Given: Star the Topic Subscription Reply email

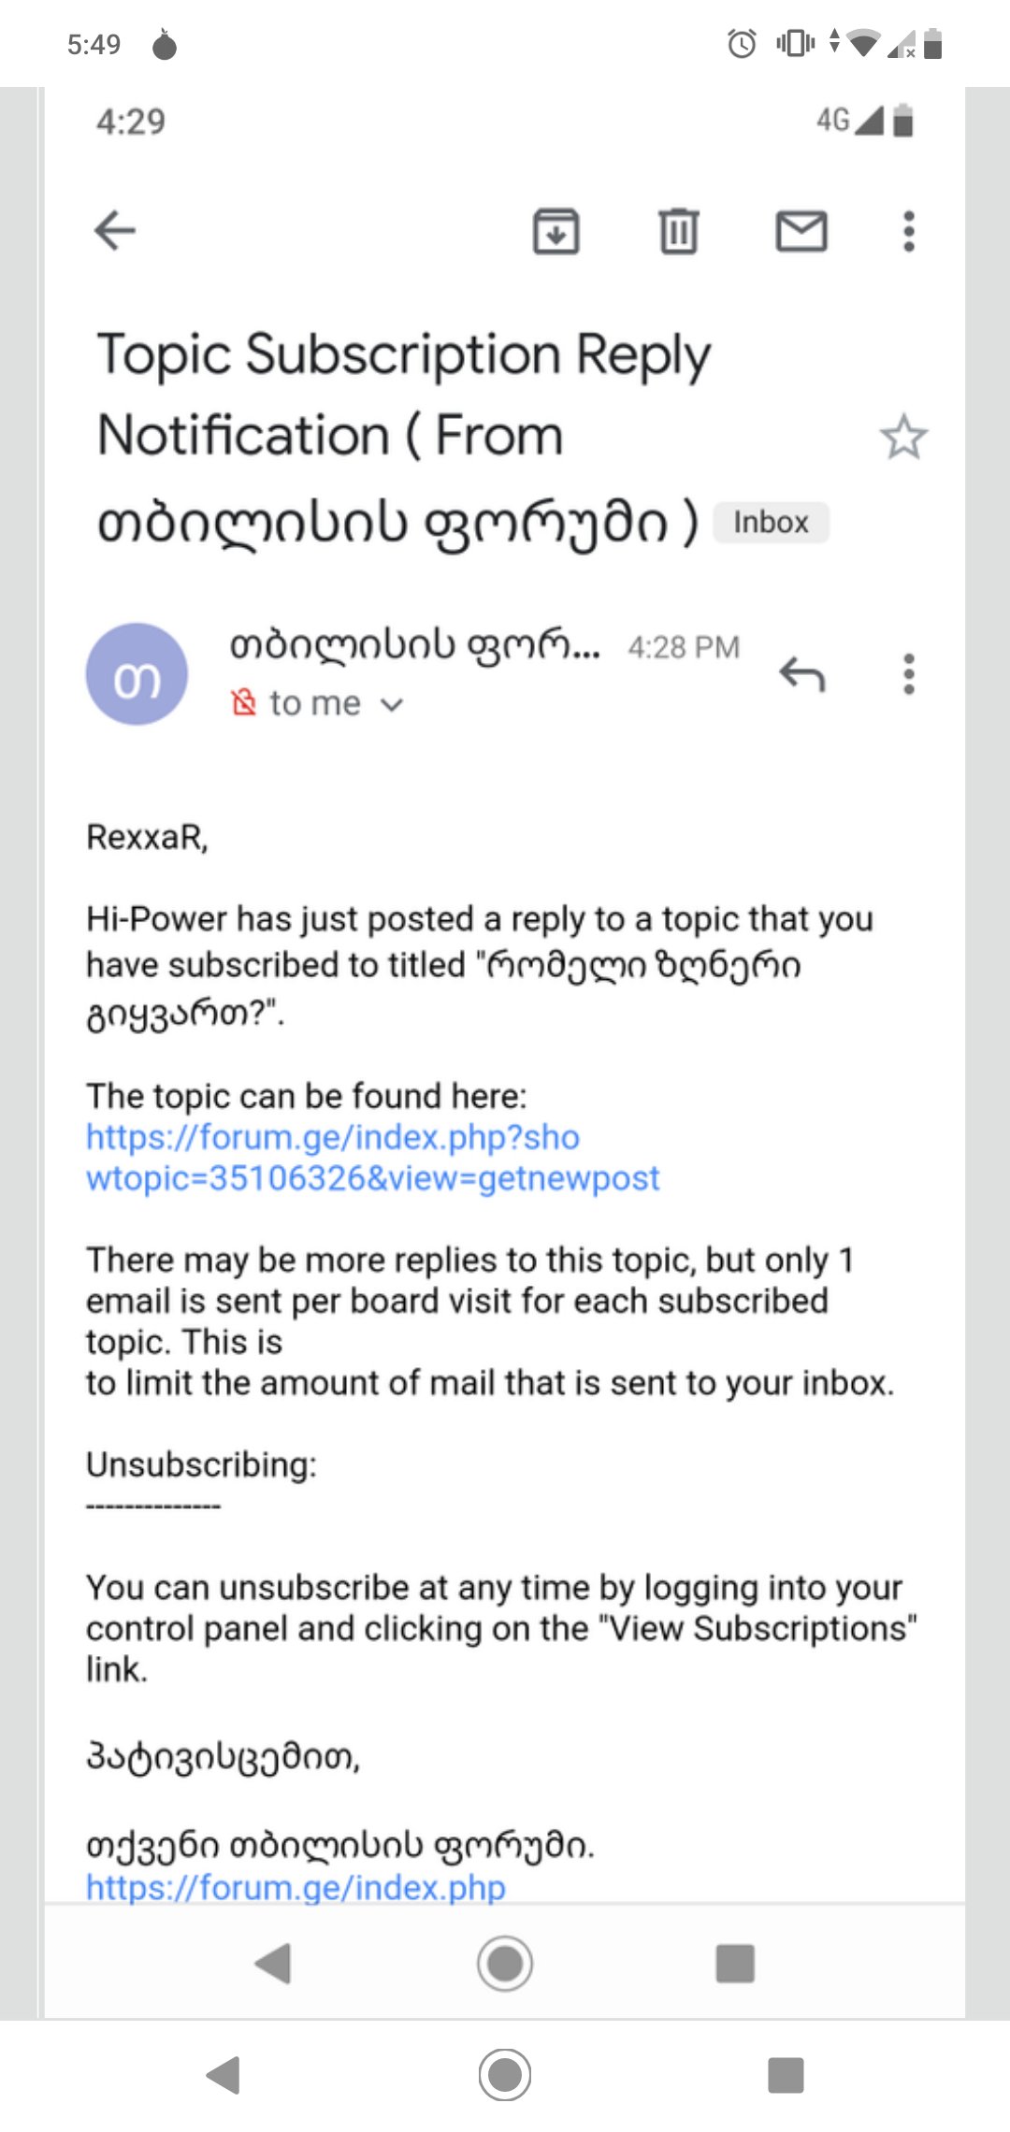Looking at the screenshot, I should pyautogui.click(x=903, y=436).
